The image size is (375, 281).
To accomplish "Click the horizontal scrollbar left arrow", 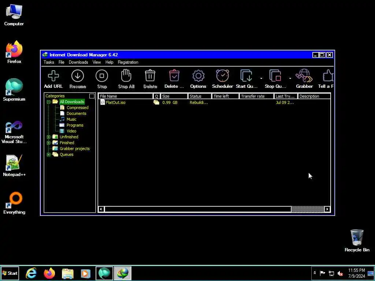I will 101,209.
